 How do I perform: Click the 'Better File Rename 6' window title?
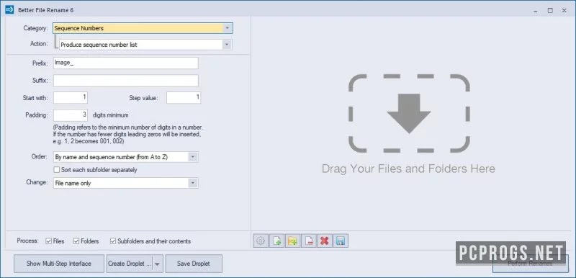tap(46, 10)
